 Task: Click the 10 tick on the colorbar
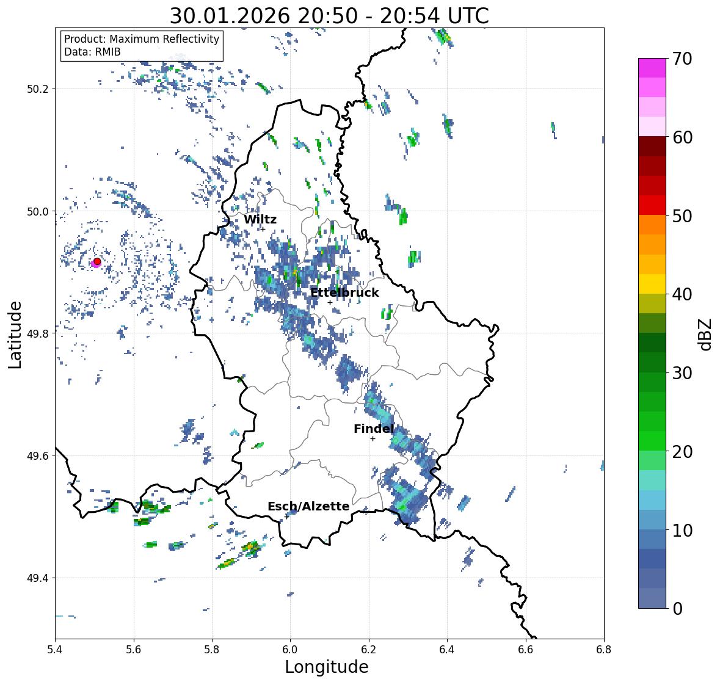(x=682, y=530)
